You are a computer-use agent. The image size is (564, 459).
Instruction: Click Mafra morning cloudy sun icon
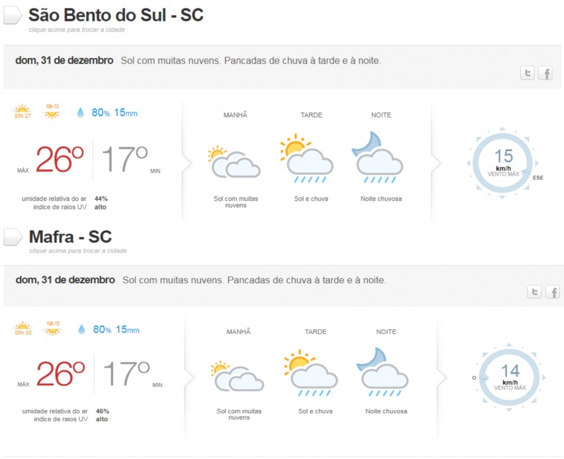pyautogui.click(x=237, y=376)
